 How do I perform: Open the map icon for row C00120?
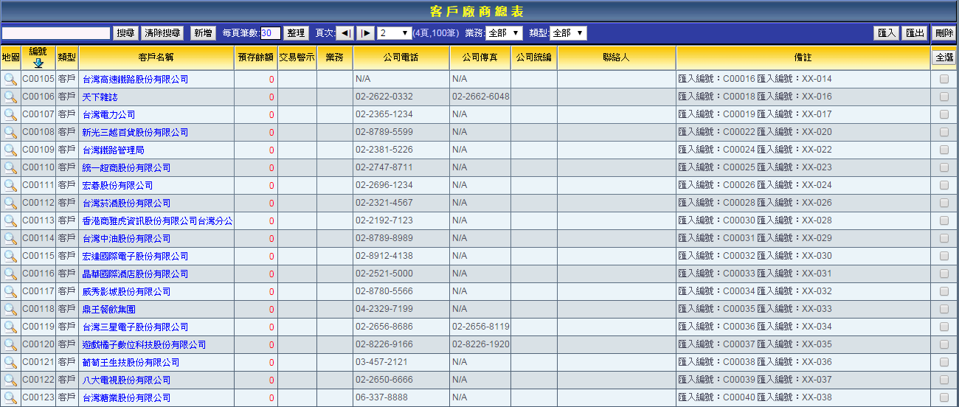click(10, 344)
